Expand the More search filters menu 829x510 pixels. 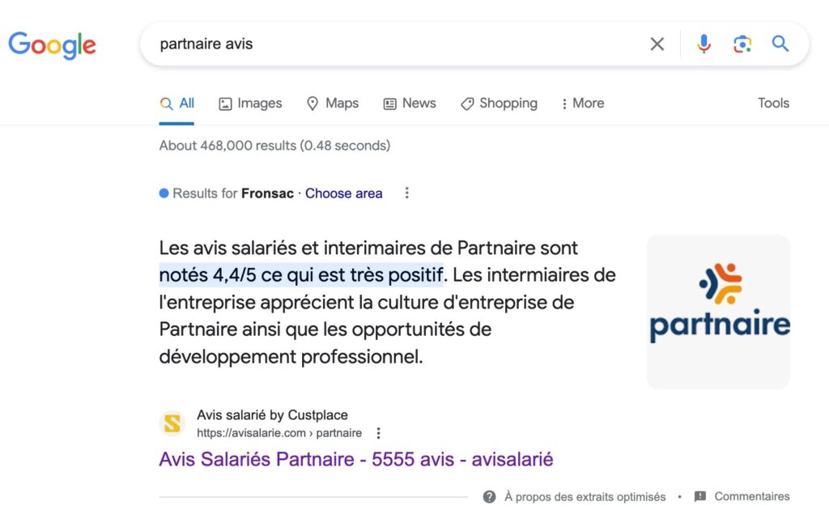(x=582, y=104)
